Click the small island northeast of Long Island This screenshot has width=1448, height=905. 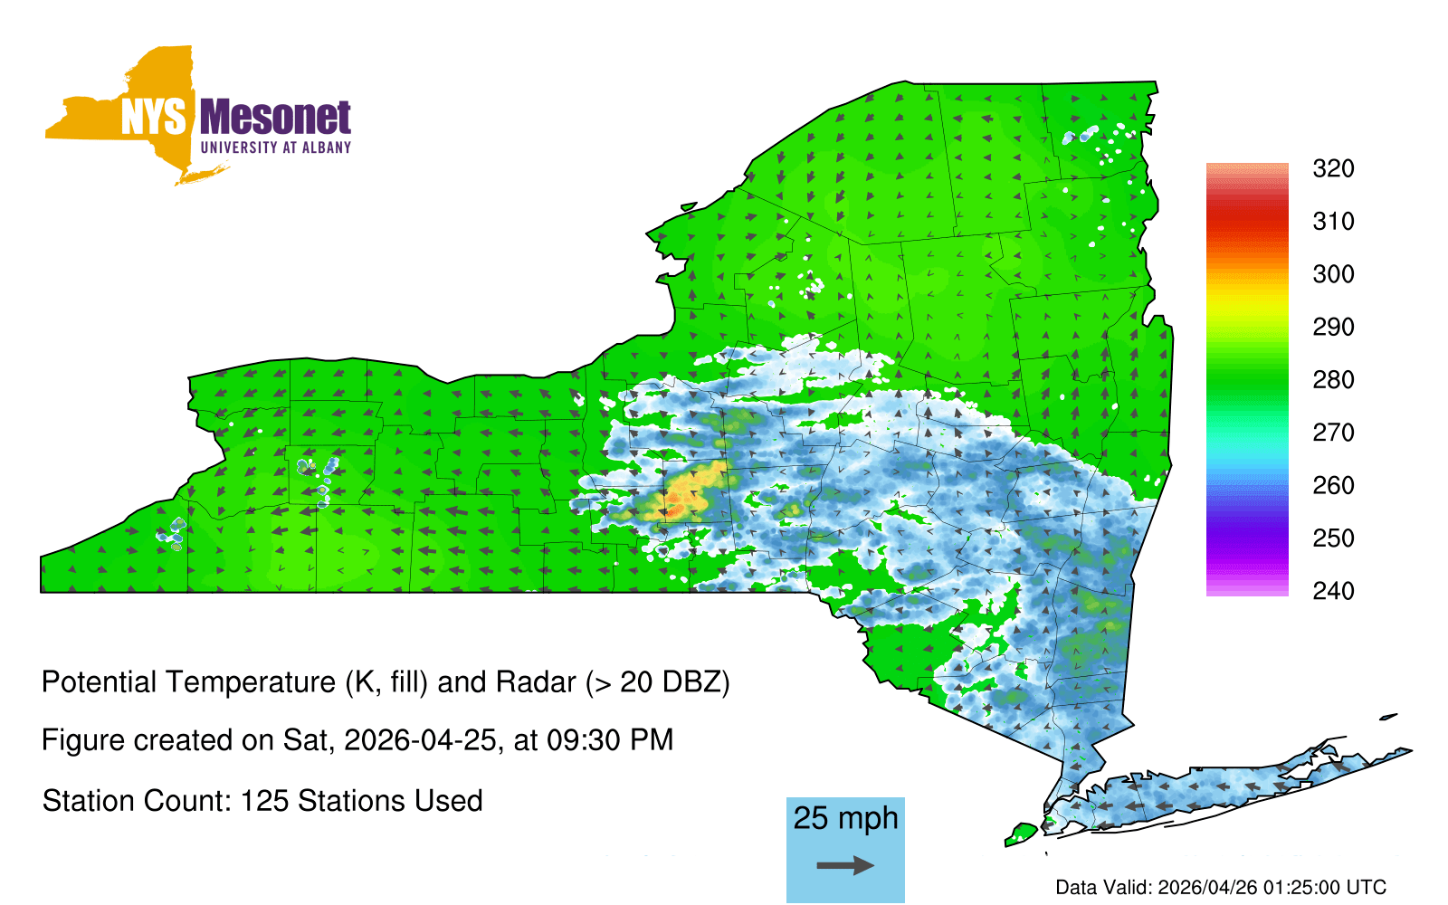pyautogui.click(x=1387, y=718)
